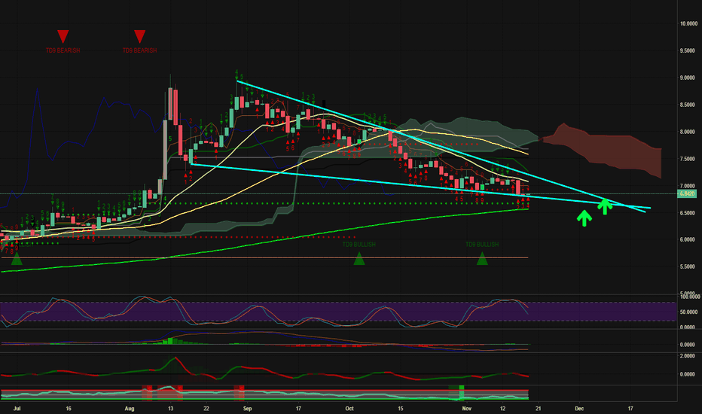This screenshot has width=702, height=414.
Task: Click the 17 date label in December
Action: (x=630, y=409)
